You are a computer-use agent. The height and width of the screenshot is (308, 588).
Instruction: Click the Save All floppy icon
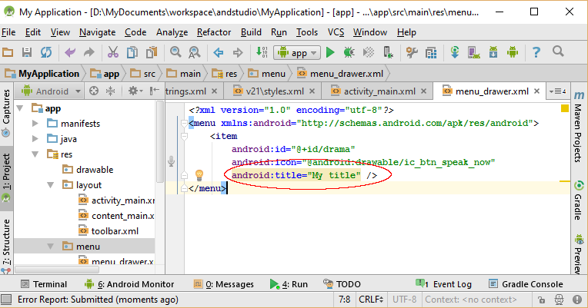27,52
